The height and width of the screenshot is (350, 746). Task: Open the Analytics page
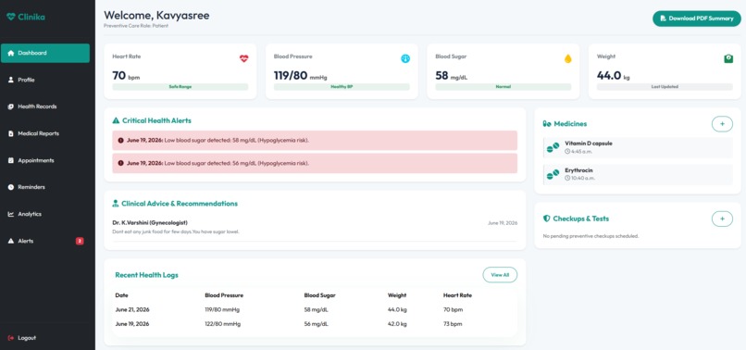coord(45,214)
